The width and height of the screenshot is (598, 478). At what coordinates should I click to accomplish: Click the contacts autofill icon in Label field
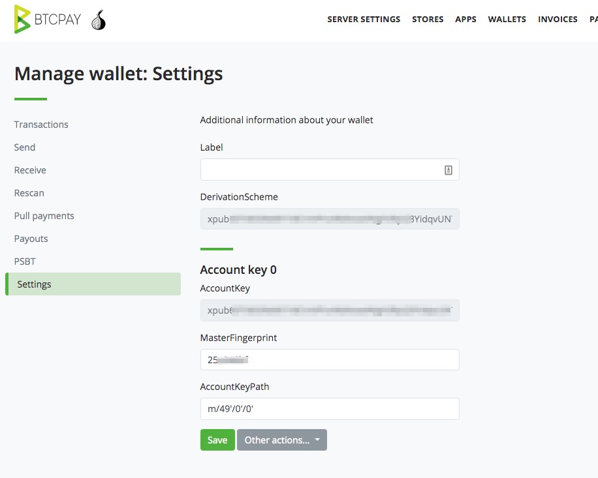448,170
